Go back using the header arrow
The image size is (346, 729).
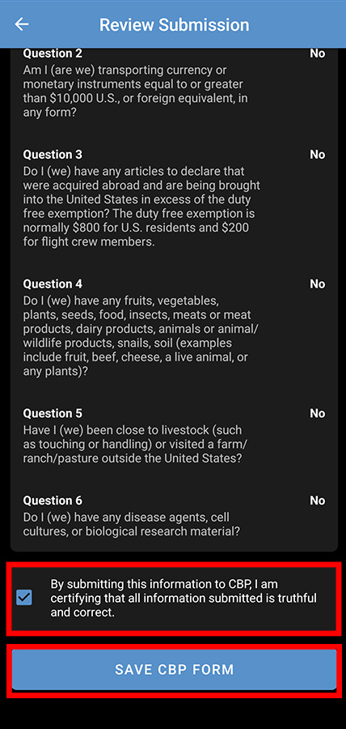point(22,24)
